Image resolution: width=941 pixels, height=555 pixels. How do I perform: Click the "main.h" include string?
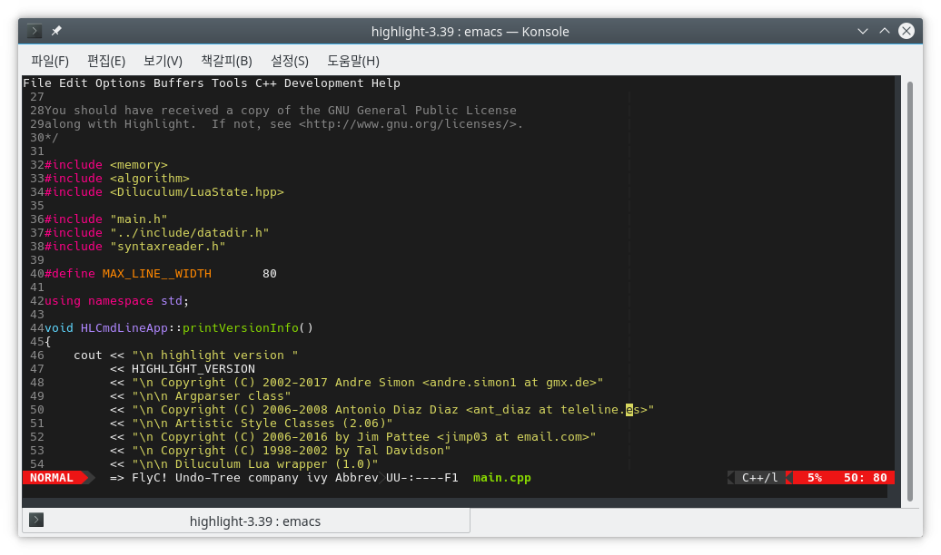[139, 219]
